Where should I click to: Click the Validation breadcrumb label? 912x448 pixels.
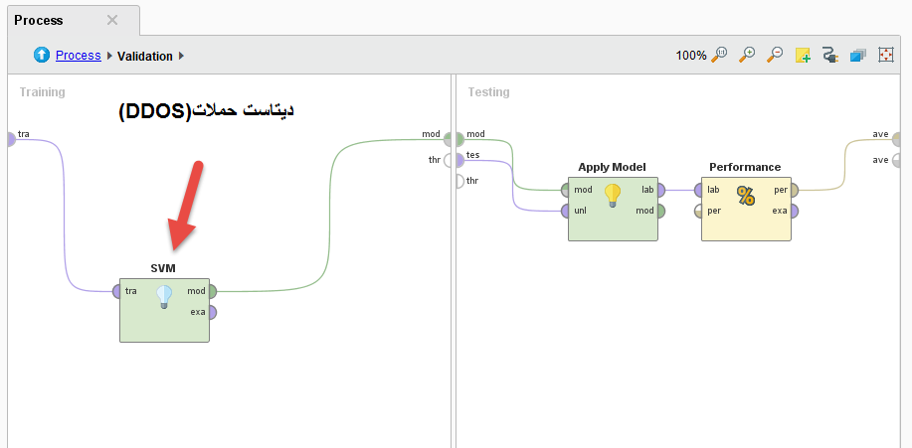145,57
